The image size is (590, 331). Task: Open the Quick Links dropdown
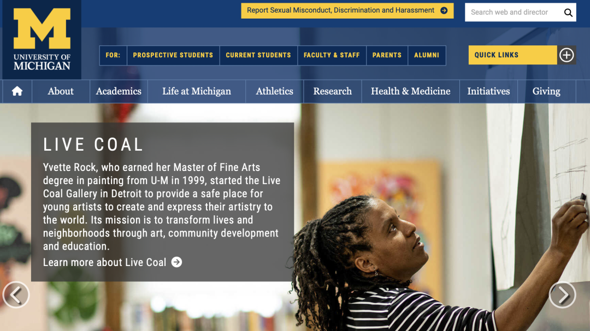click(512, 55)
